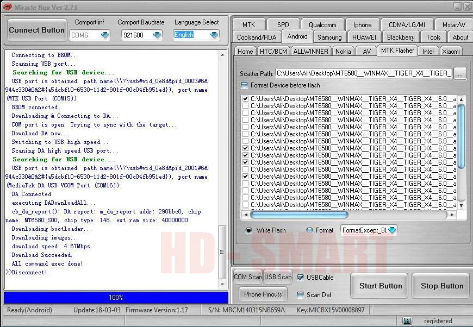Open the Blackberry tab
This screenshot has height=327, width=473.
point(401,37)
